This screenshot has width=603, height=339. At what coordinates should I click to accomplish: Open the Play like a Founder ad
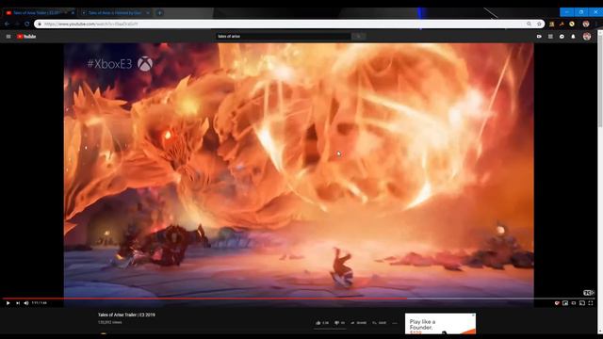[440, 324]
